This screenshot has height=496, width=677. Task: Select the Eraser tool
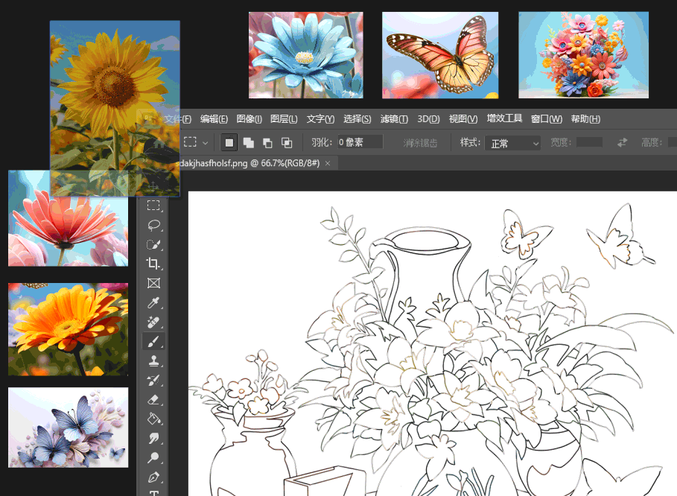click(x=154, y=400)
